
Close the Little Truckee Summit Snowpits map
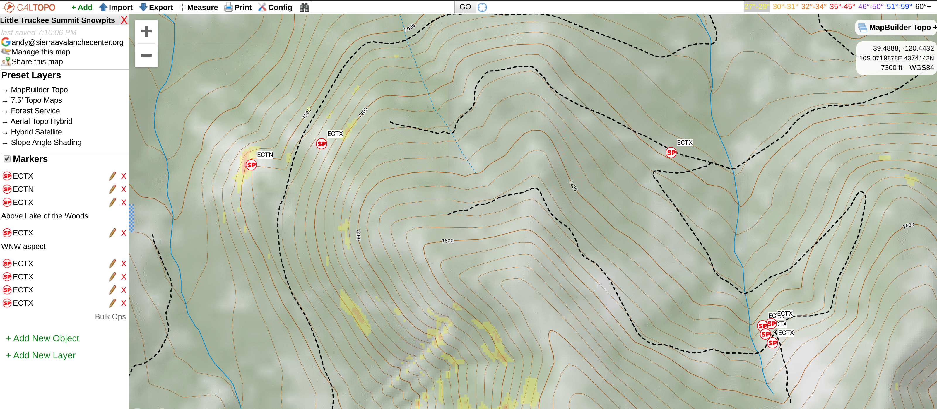pyautogui.click(x=124, y=20)
